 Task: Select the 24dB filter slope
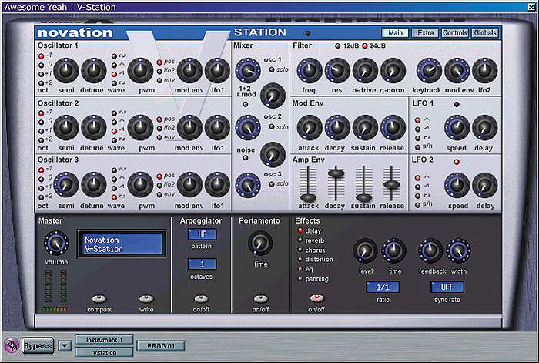pyautogui.click(x=365, y=45)
